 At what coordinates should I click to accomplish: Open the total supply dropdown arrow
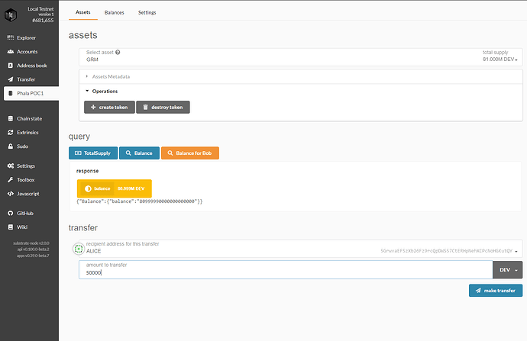tap(516, 60)
